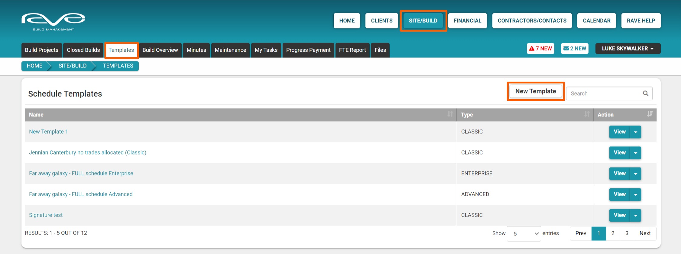Open Far away galaxy FULL schedule Advanced link
The height and width of the screenshot is (254, 681).
pos(81,194)
